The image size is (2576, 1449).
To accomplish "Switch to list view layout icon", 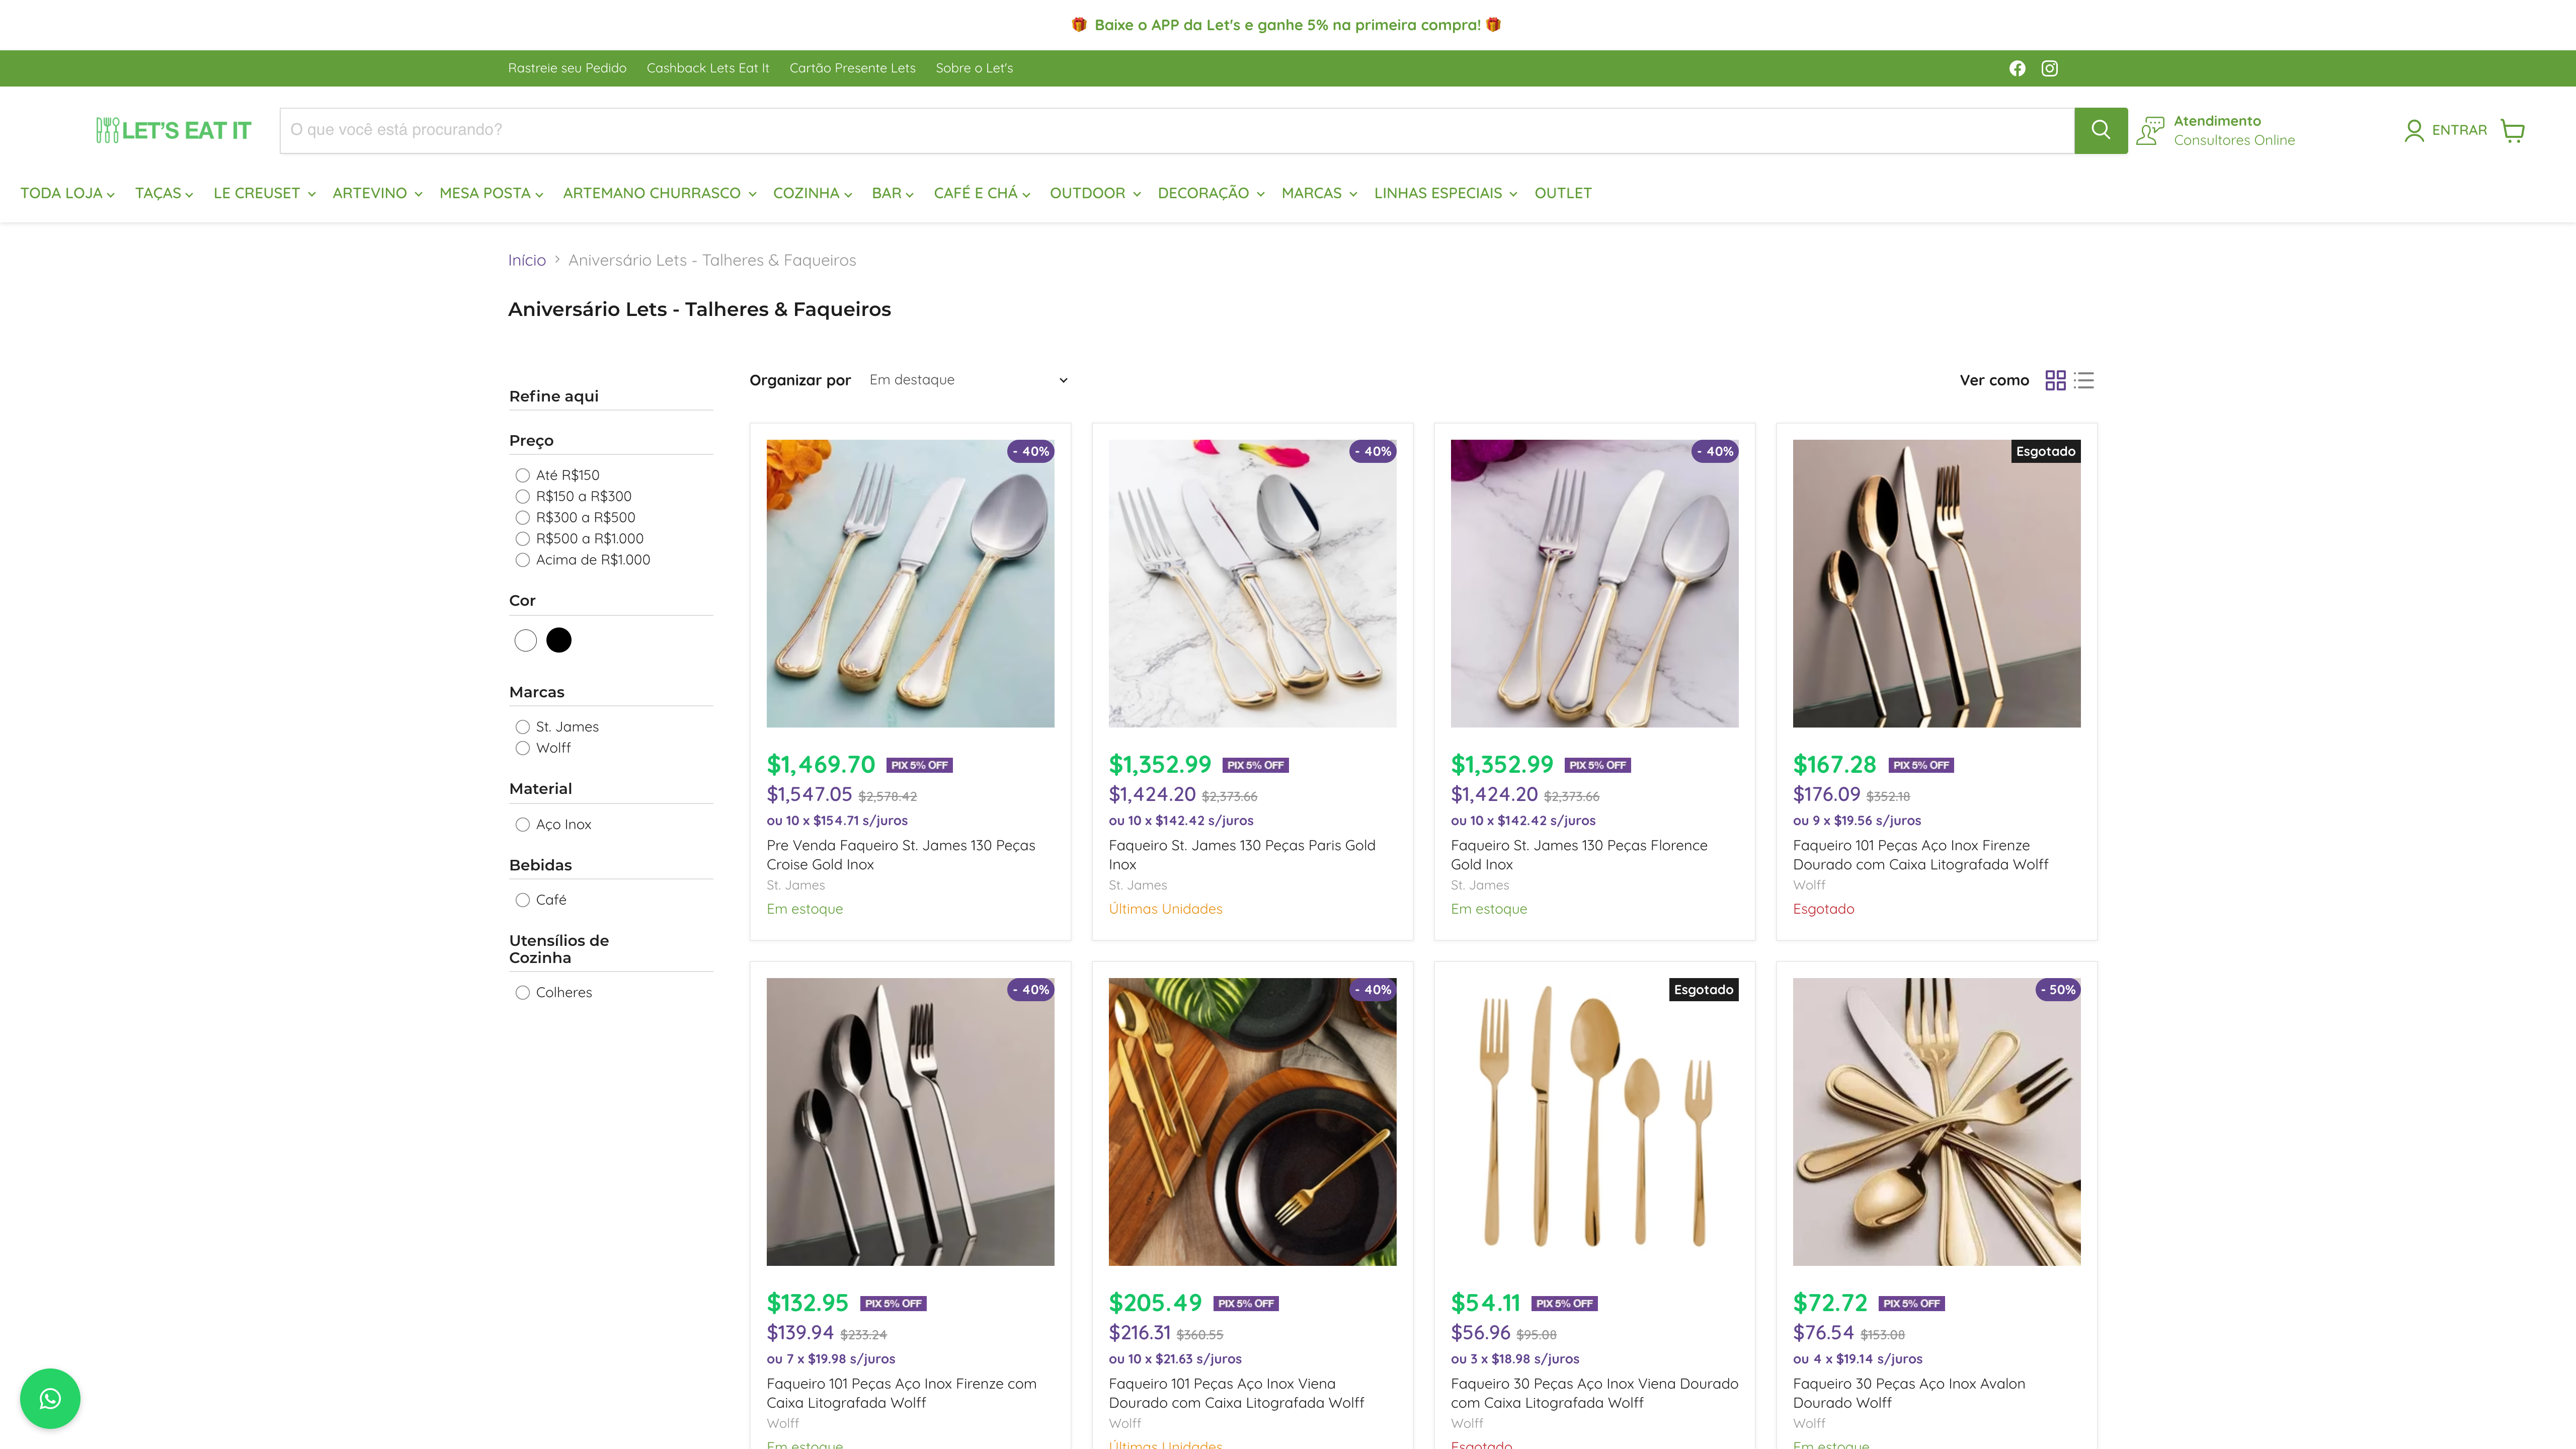I will (2084, 380).
